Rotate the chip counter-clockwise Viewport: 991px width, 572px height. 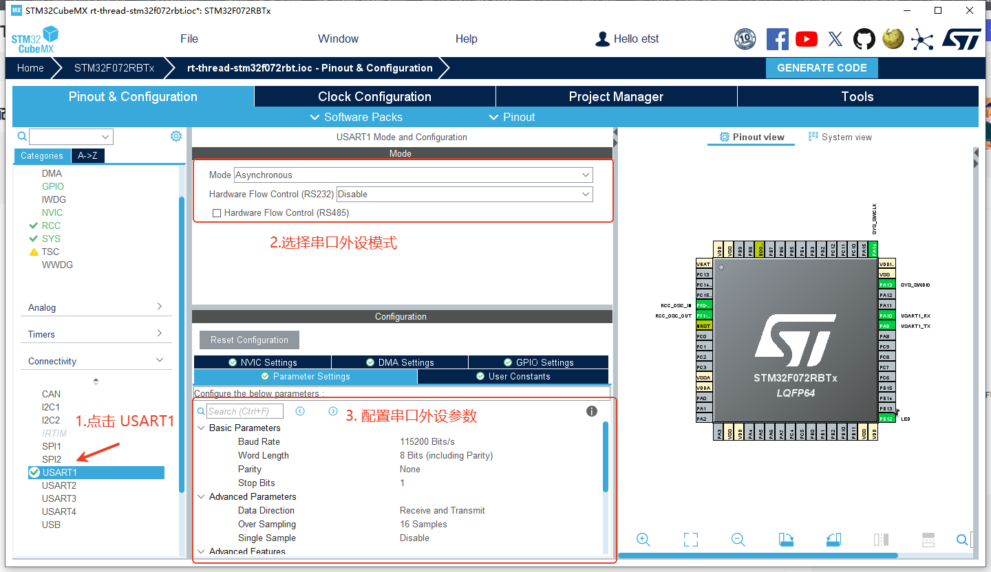click(x=833, y=540)
